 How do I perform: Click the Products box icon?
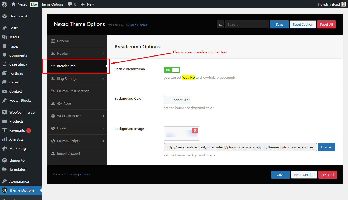point(4,121)
